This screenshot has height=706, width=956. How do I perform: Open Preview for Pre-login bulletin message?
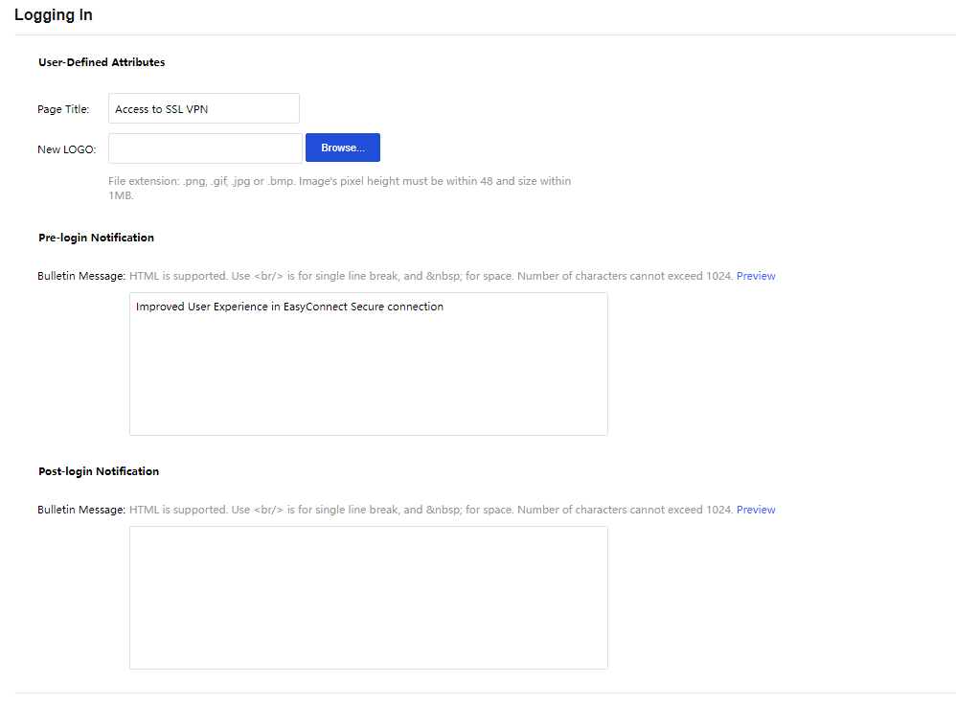point(756,276)
